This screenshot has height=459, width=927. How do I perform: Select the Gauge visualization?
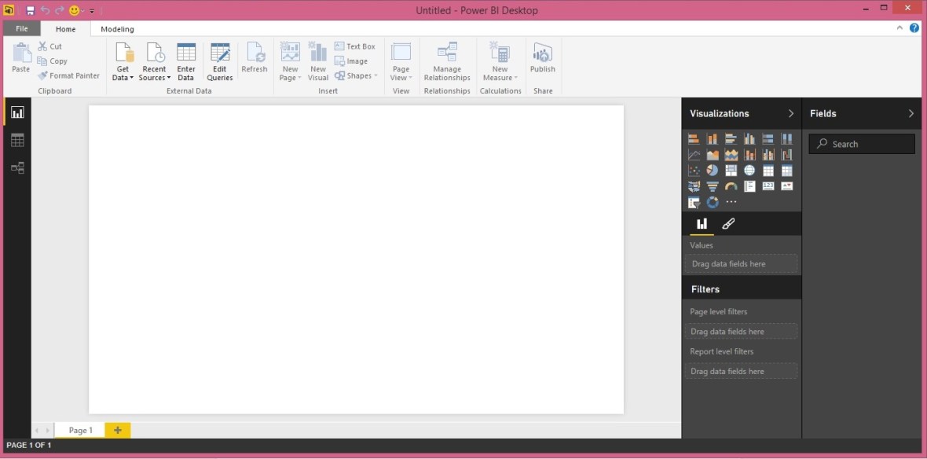[731, 185]
